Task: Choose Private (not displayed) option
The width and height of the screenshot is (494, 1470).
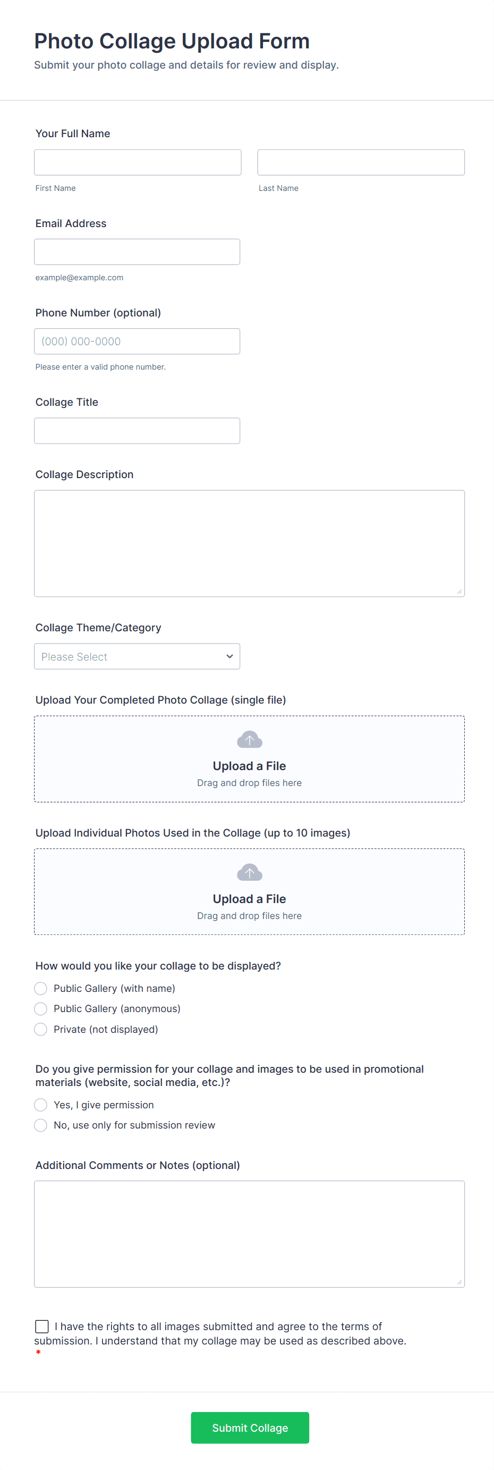Action: click(x=41, y=1030)
